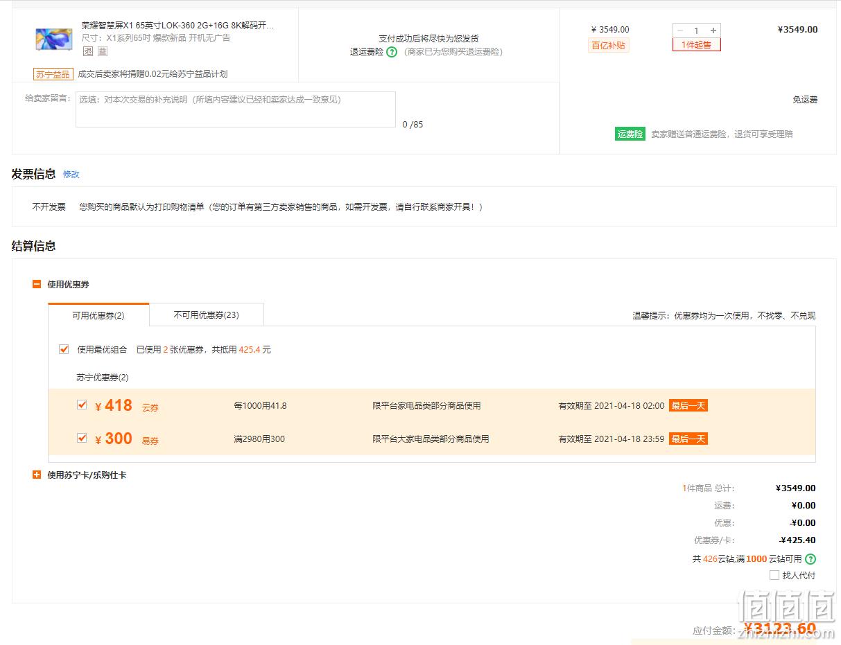Uncheck the ¥418 云券 coupon

tap(82, 405)
